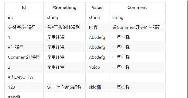Select the Id cell containing 2
188x98 pixels.
[24, 67]
